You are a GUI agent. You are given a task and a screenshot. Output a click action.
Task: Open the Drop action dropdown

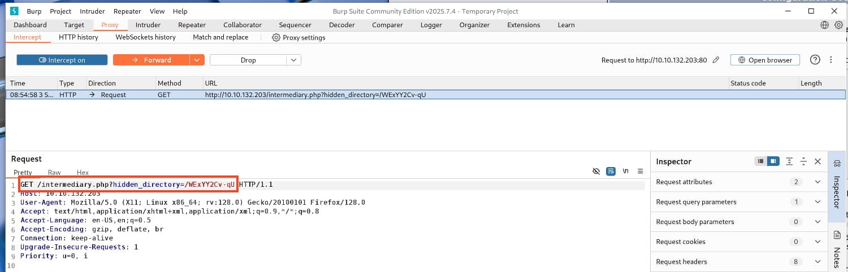293,60
